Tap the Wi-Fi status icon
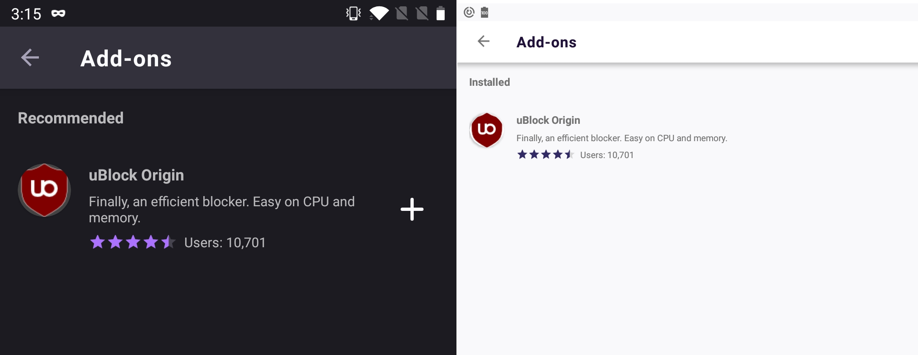This screenshot has height=355, width=918. point(379,14)
